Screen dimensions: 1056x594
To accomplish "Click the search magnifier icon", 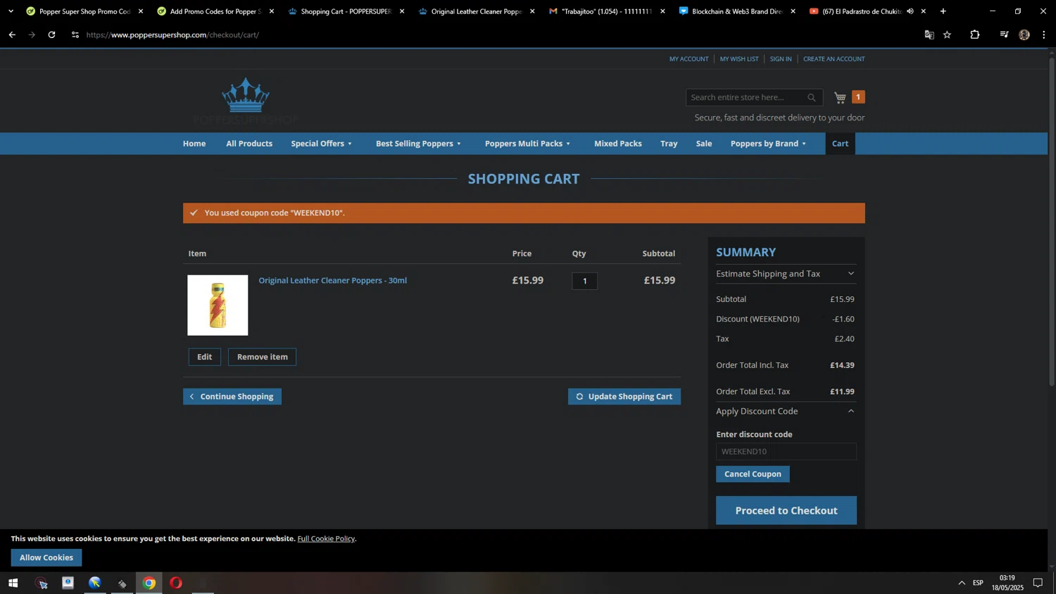I will 812,98.
